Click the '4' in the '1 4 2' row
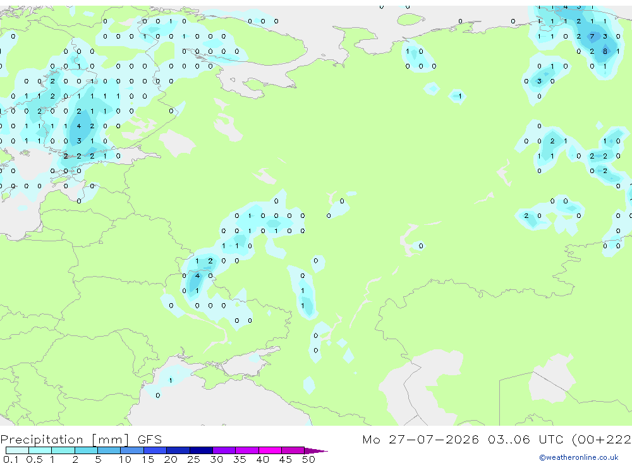 [x=79, y=126]
